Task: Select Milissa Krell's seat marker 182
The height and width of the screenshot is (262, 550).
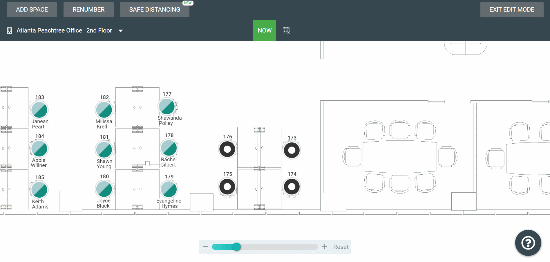Action: 104,110
